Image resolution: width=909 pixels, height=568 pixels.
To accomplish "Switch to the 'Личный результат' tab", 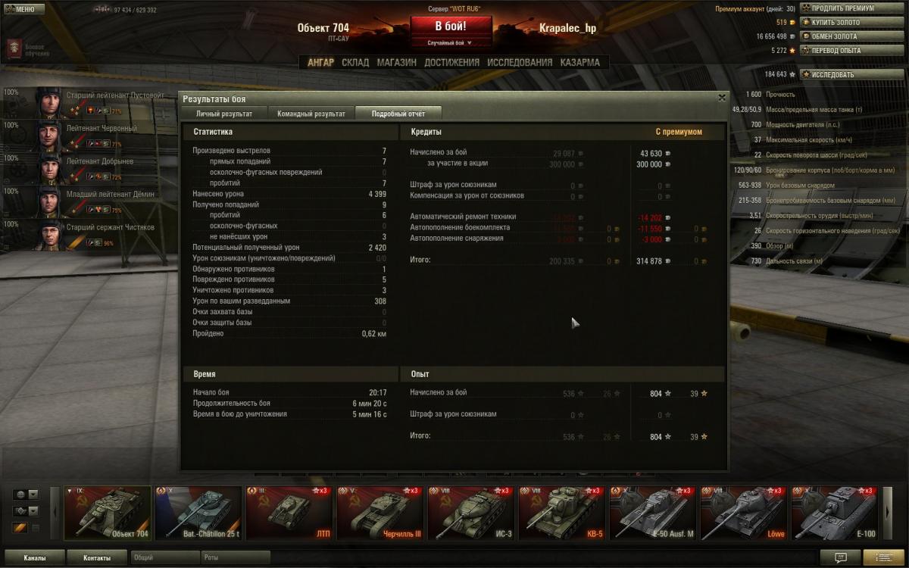I will (x=223, y=114).
